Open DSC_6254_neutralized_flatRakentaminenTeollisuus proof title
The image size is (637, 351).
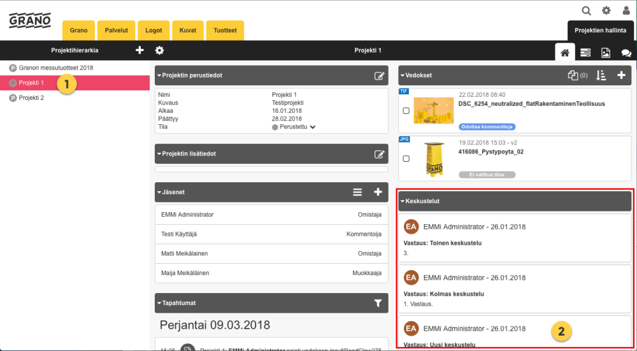532,104
